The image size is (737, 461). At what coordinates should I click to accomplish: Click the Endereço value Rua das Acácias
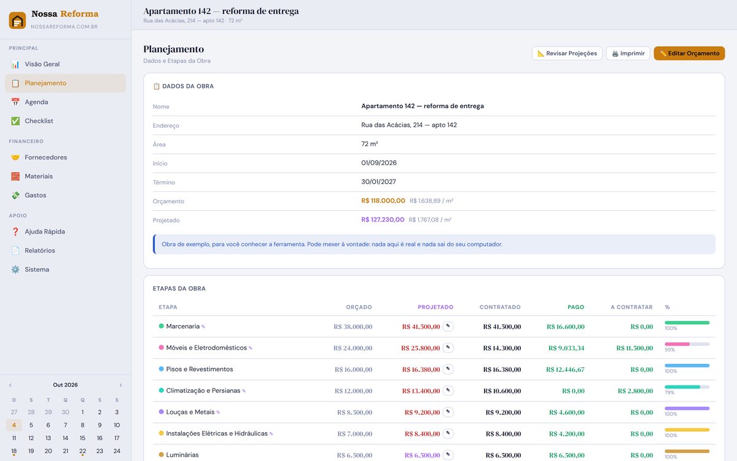(409, 125)
